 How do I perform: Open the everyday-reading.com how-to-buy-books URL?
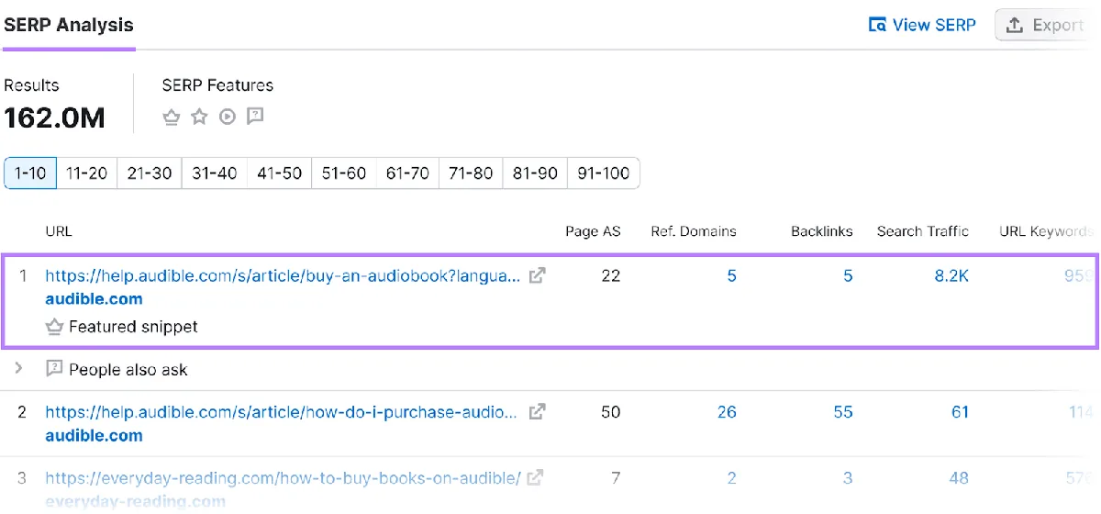283,478
